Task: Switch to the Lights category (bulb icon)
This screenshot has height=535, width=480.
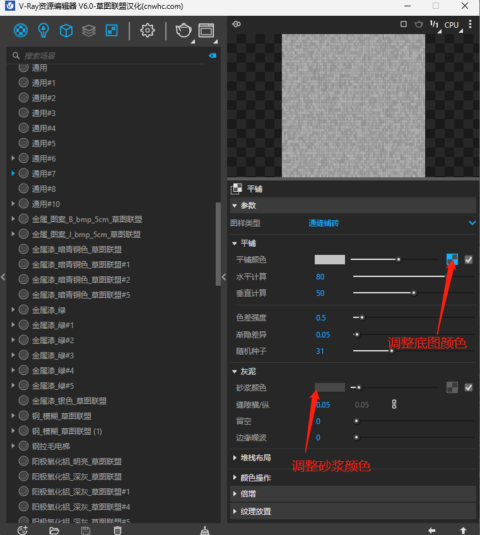Action: tap(44, 30)
